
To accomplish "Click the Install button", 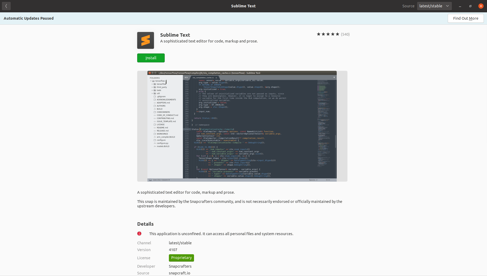I will [x=151, y=58].
